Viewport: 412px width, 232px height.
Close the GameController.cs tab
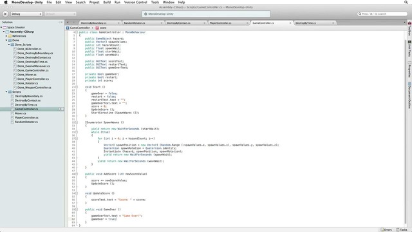[290, 23]
